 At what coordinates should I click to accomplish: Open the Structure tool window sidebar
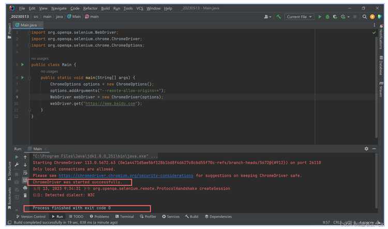(9, 171)
